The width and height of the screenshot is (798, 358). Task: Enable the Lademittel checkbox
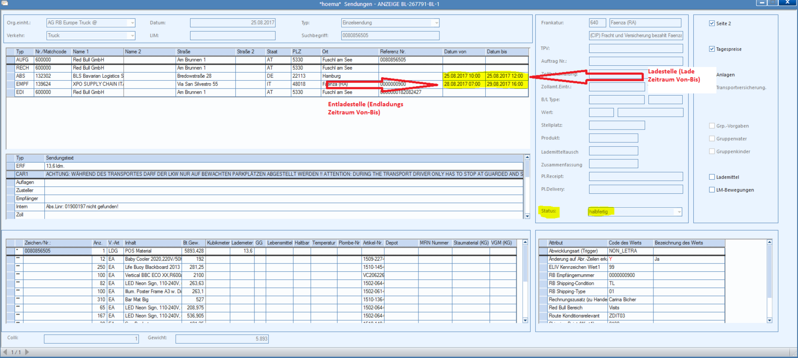tap(712, 177)
